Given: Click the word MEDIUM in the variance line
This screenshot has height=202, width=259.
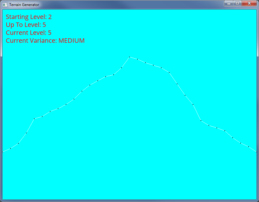Looking at the screenshot, I should (x=71, y=41).
